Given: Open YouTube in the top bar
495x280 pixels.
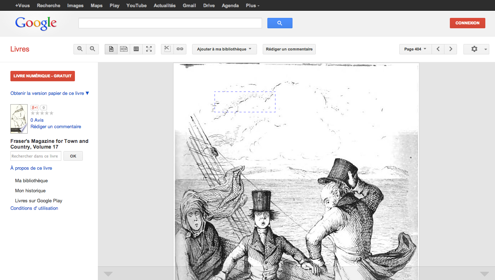Looking at the screenshot, I should 137,5.
